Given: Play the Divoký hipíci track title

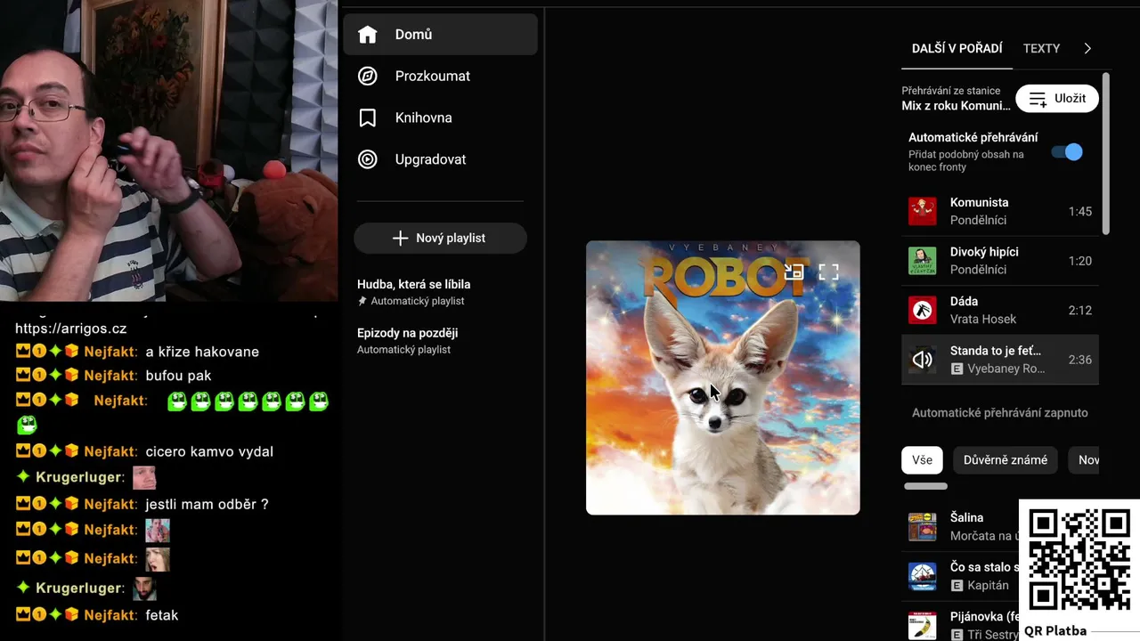Looking at the screenshot, I should [x=984, y=252].
